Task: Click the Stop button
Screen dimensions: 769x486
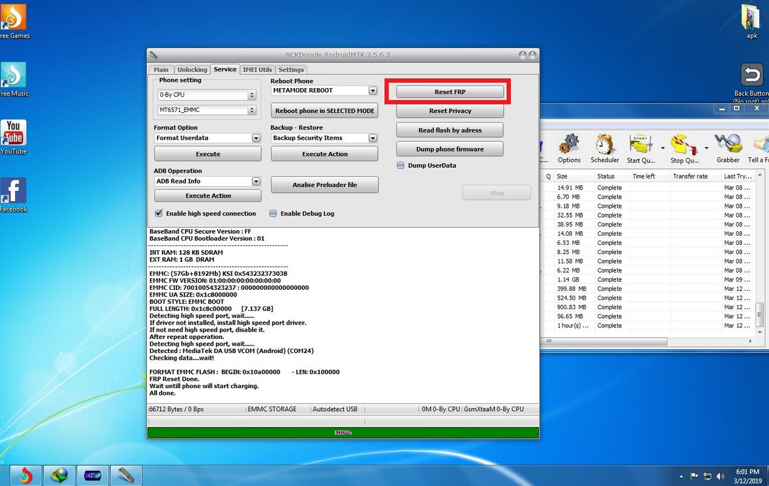Action: click(496, 193)
